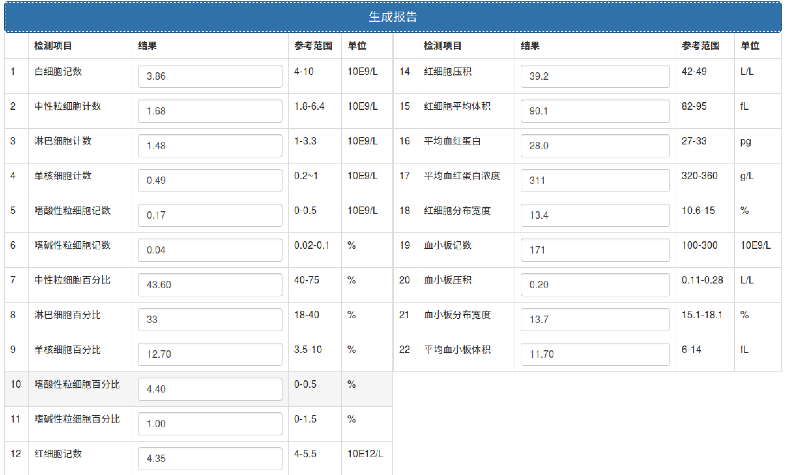
Task: Click the 嗜酸性粒细胞百分比 input box
Action: tap(209, 389)
